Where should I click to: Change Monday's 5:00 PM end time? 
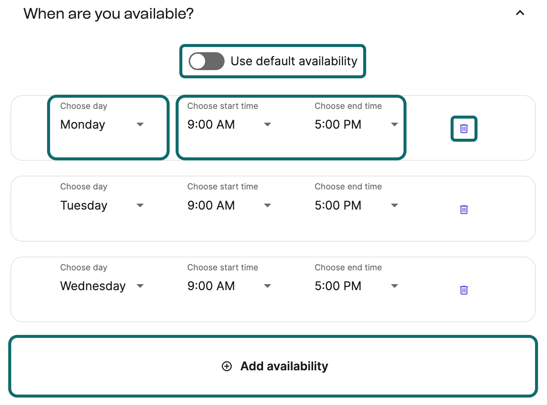coord(356,125)
